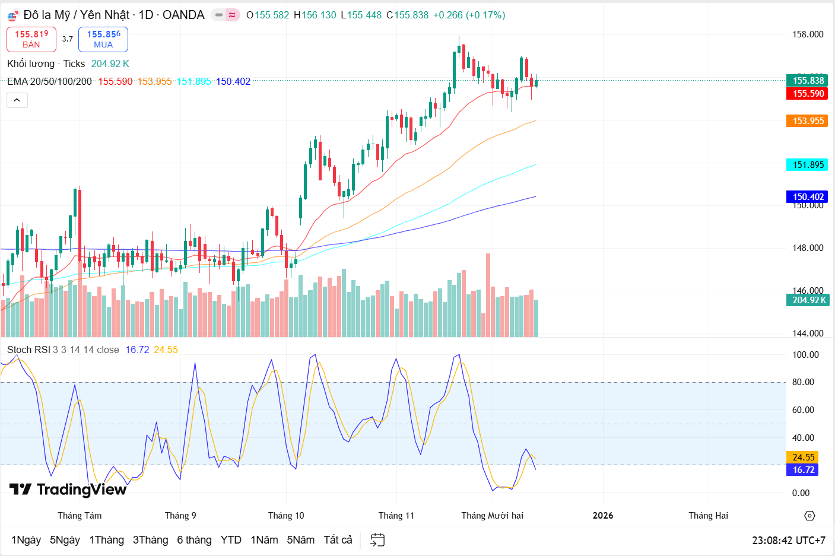Click the 155.856 MUA buy button

point(103,39)
